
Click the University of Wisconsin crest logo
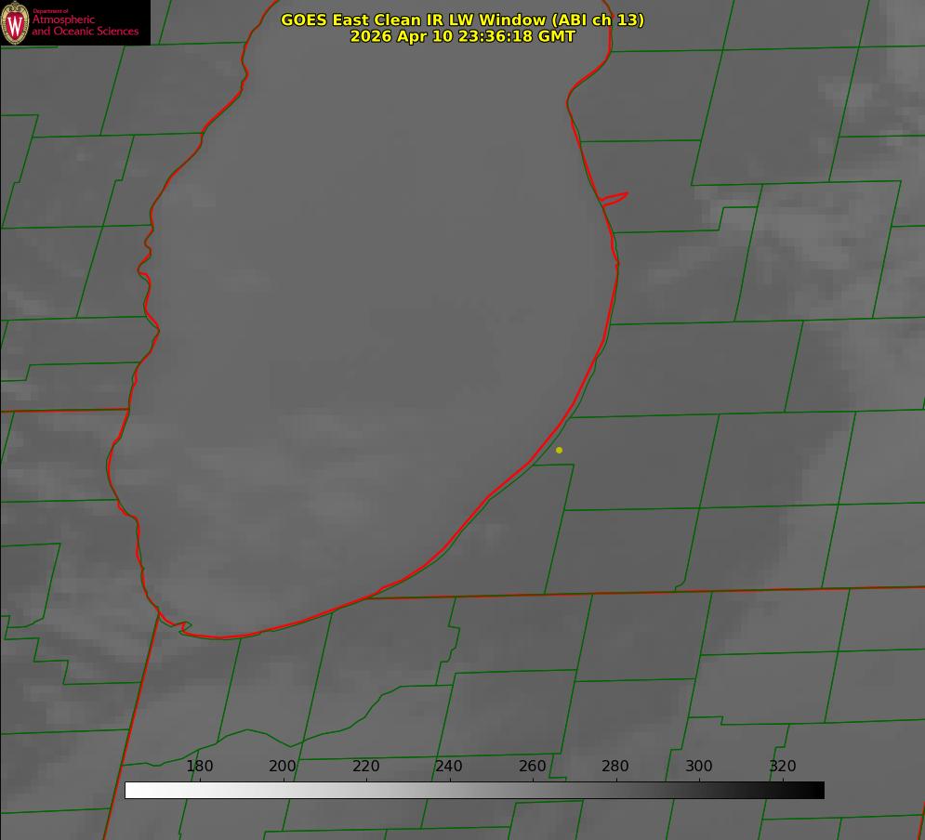15,22
